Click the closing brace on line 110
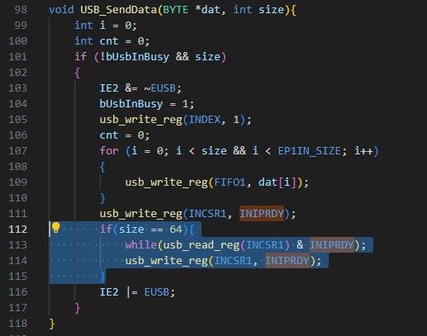 coord(102,198)
